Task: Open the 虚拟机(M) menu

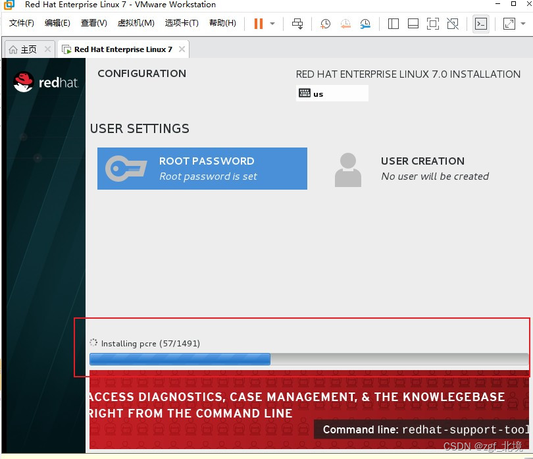Action: 136,23
